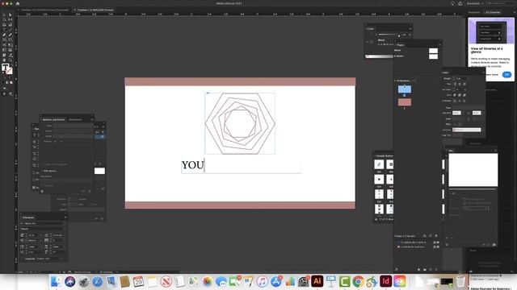This screenshot has width=517, height=290.
Task: Open Trash in the Dock
Action: [x=461, y=281]
